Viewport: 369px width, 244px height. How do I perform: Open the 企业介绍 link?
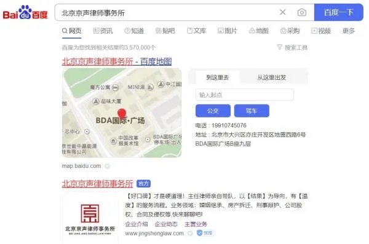(137, 224)
